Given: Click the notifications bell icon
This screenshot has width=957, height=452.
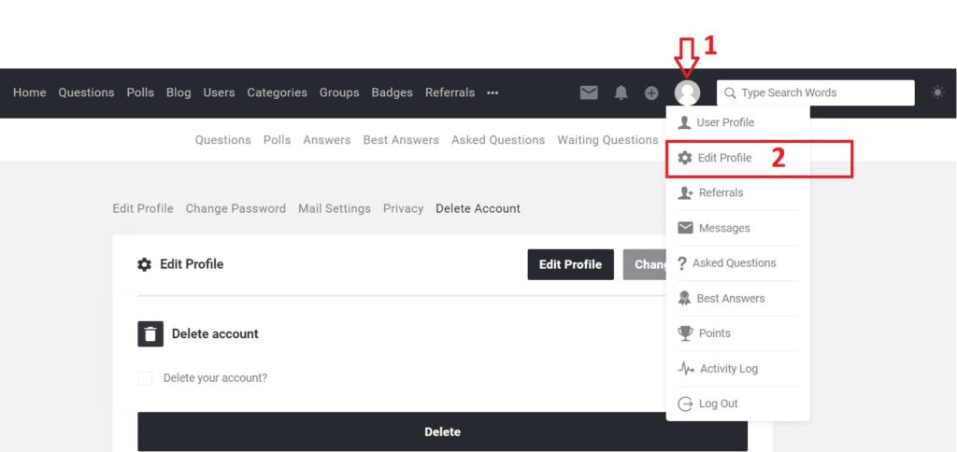Looking at the screenshot, I should (621, 92).
